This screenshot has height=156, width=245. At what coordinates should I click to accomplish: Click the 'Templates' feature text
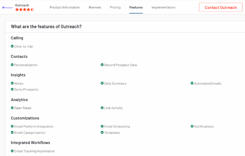click(x=112, y=133)
